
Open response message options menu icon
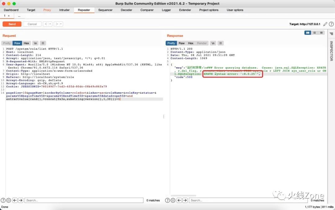point(221,43)
